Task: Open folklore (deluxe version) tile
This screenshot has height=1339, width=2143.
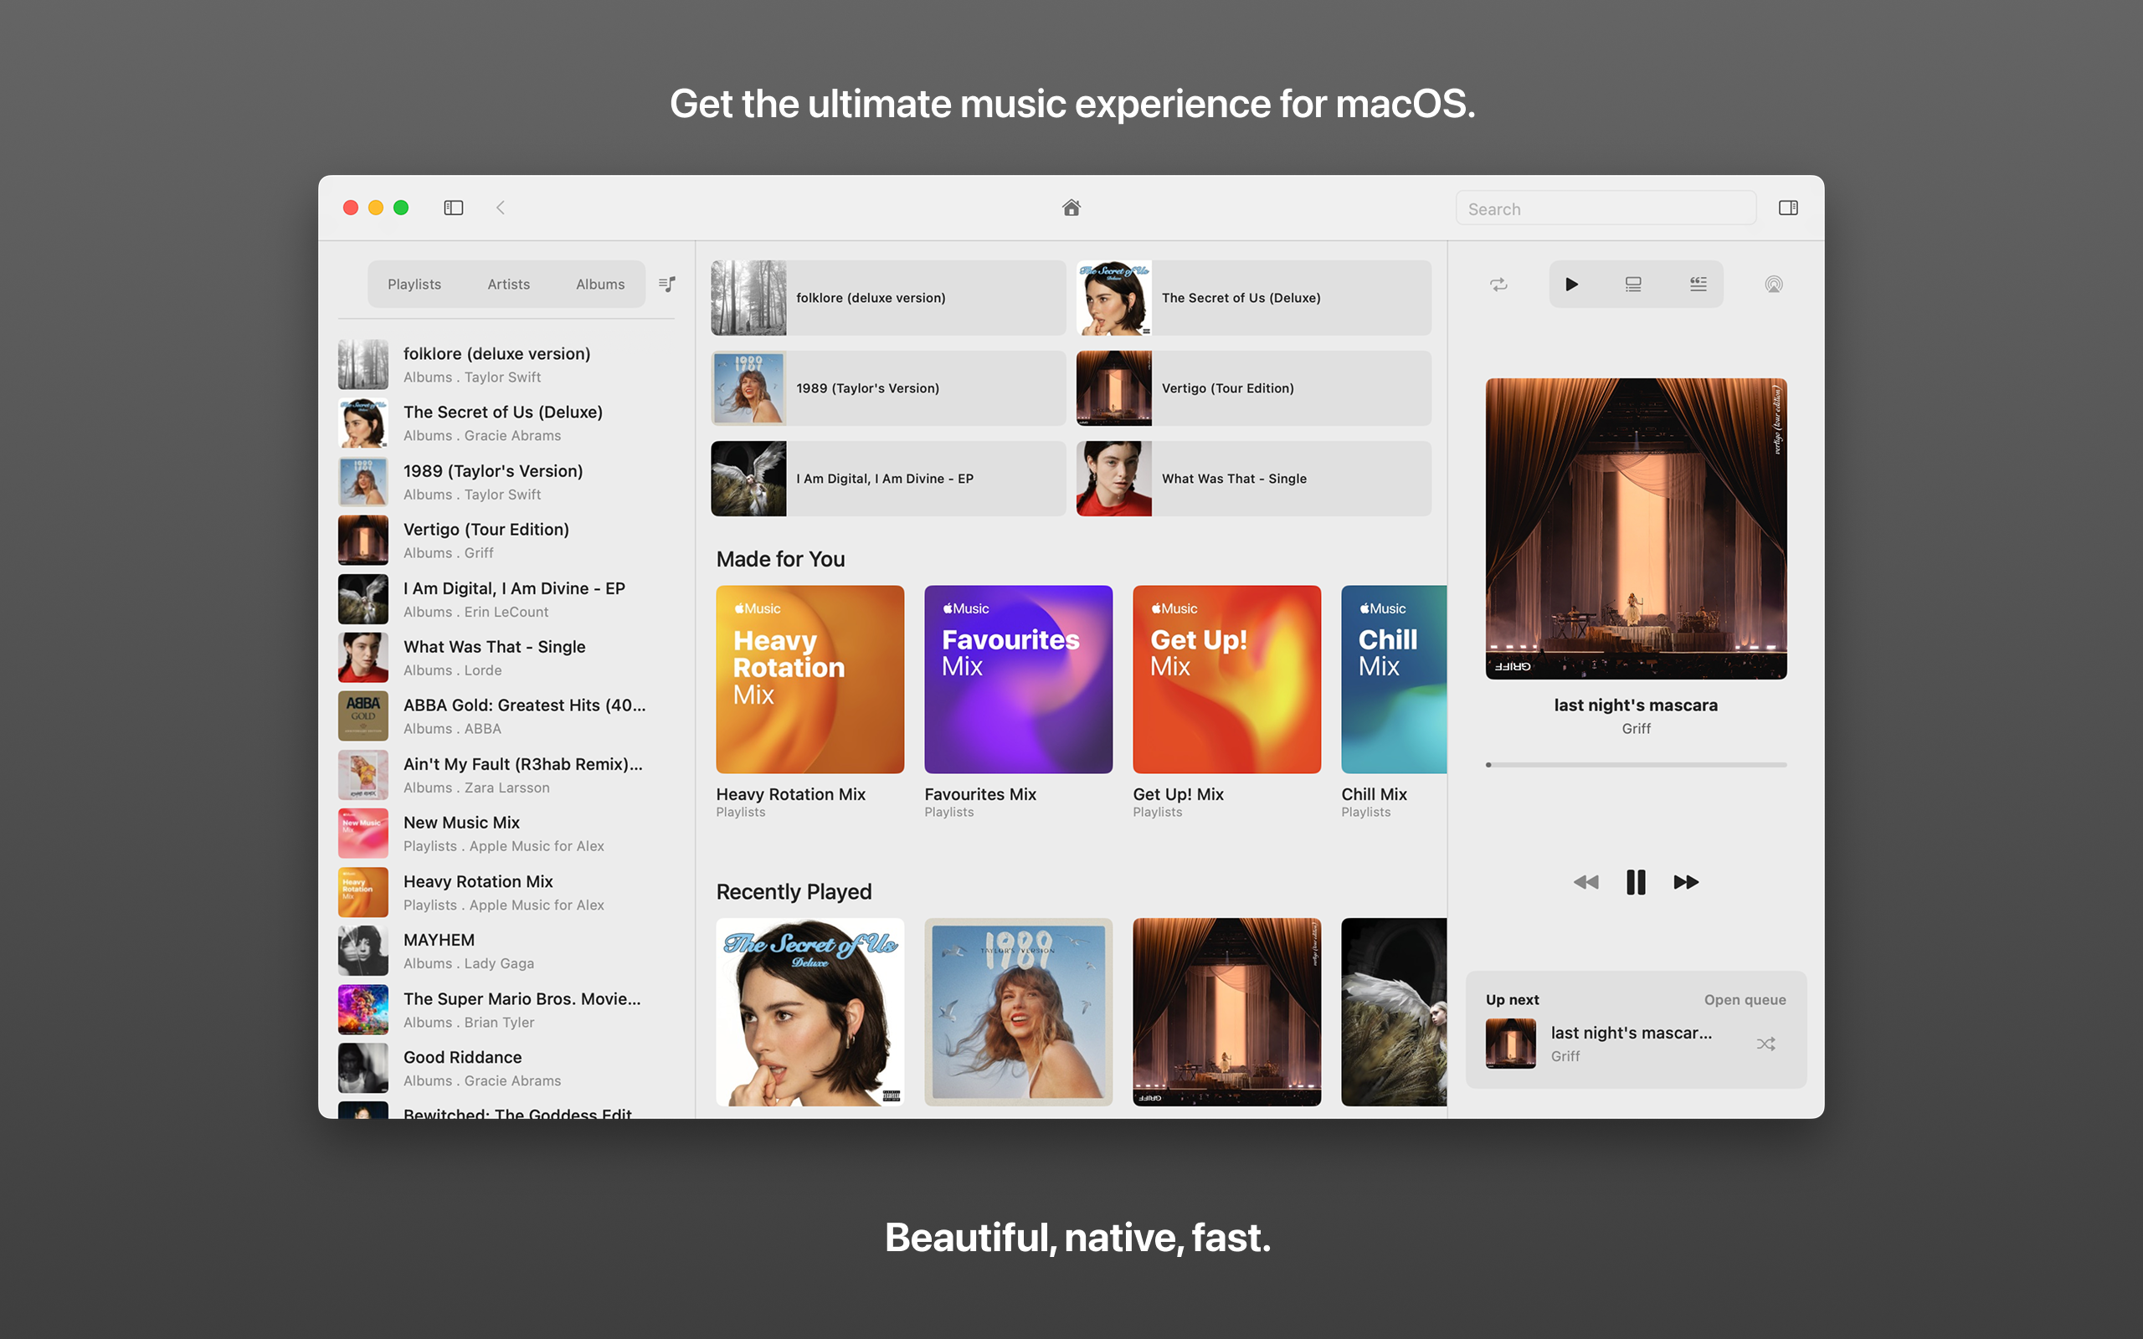Action: pyautogui.click(x=887, y=298)
